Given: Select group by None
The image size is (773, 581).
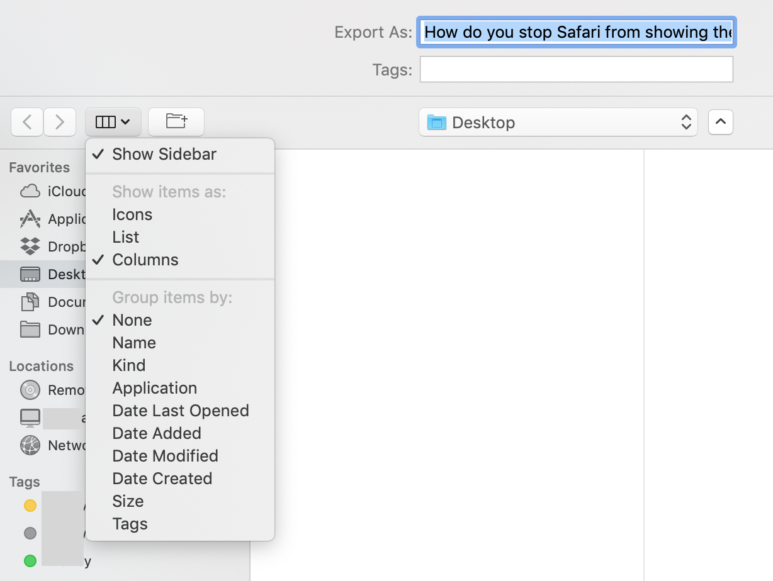Looking at the screenshot, I should click(180, 320).
